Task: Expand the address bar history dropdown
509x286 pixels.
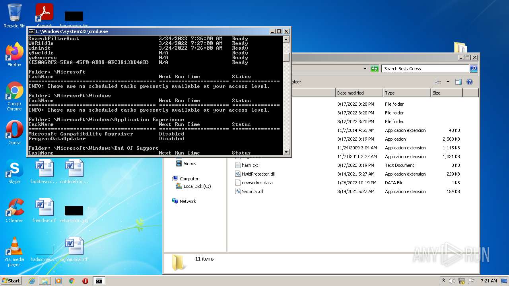Action: click(x=365, y=69)
